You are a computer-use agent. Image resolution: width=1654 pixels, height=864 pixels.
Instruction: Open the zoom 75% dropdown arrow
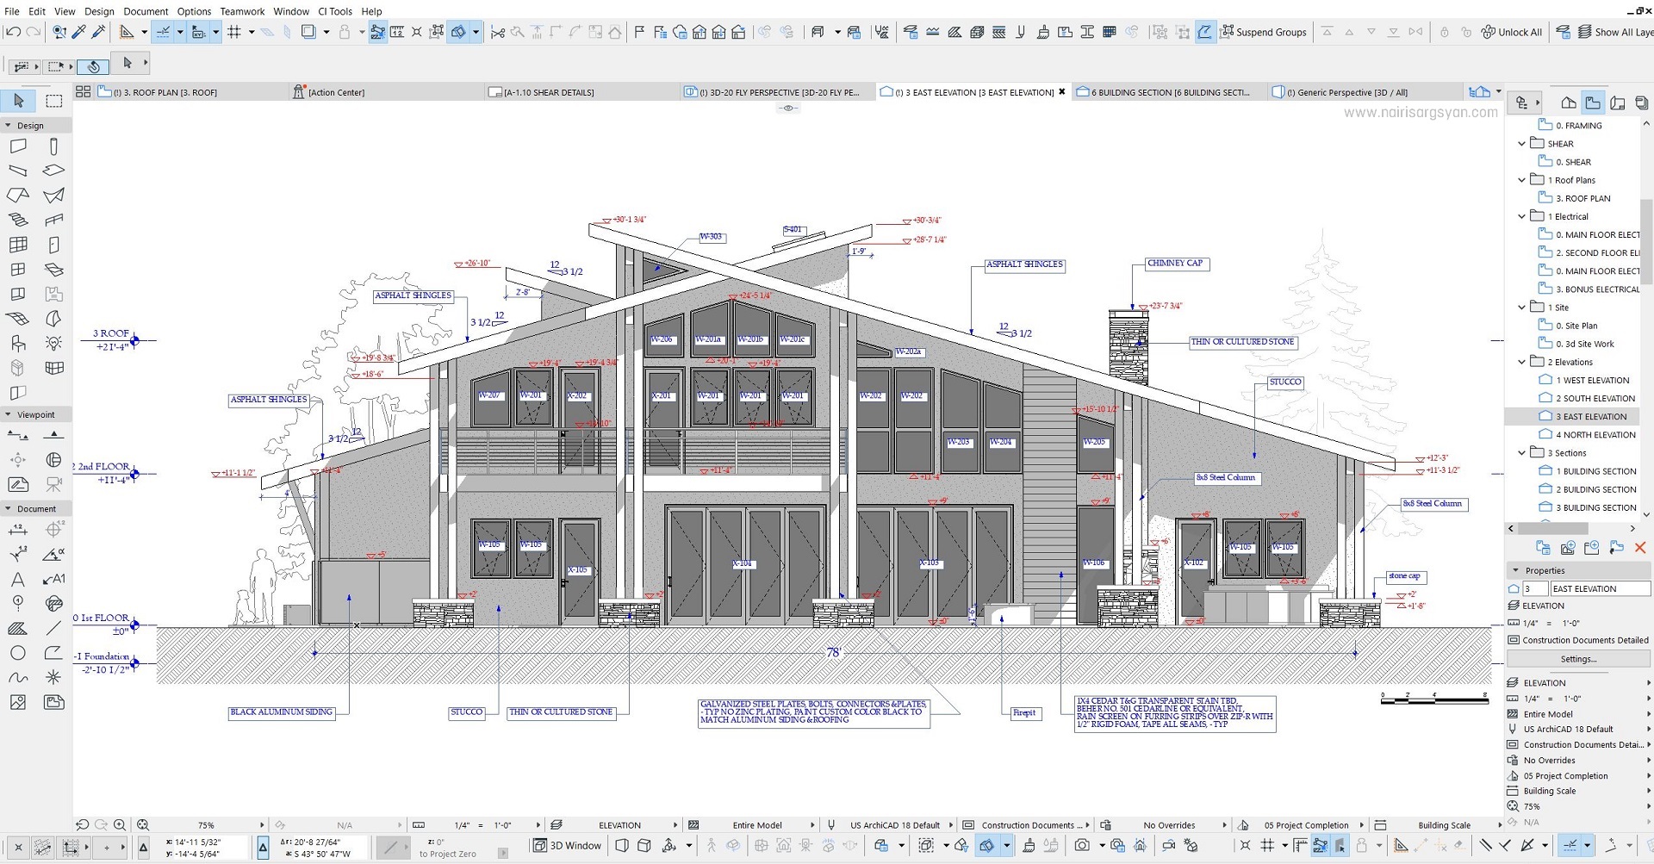pyautogui.click(x=262, y=825)
